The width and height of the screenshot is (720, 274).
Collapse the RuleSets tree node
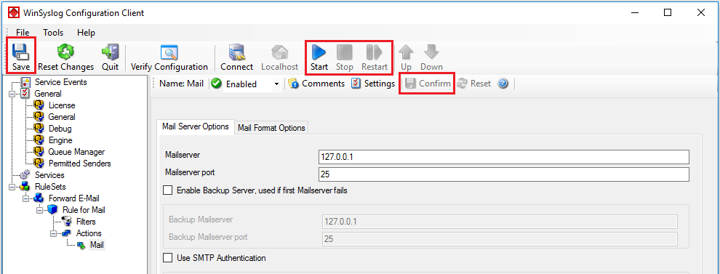(x=12, y=187)
